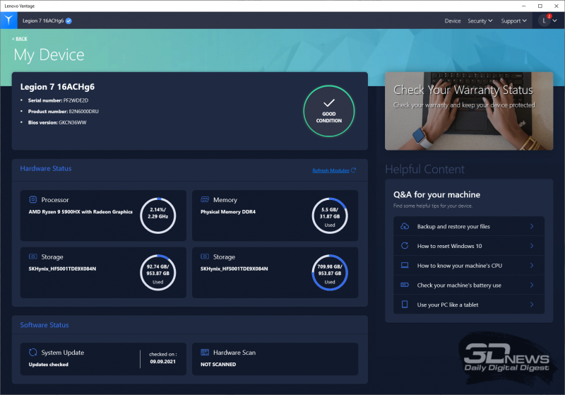
Task: Click the chevron for Use your PC like a tablet
Action: [532, 304]
